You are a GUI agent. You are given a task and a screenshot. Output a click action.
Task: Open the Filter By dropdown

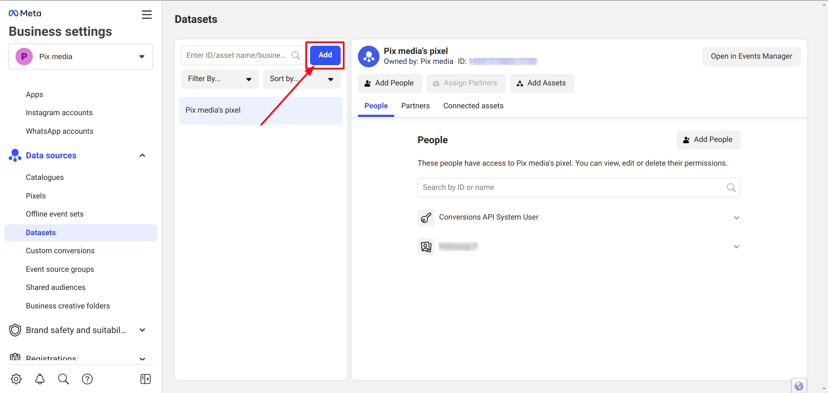point(220,79)
